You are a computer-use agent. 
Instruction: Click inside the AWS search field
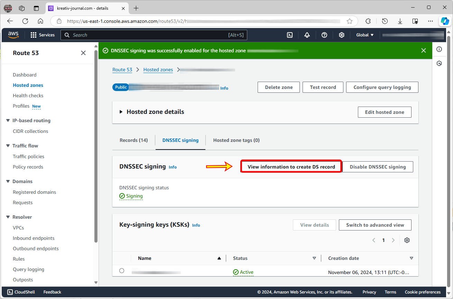coord(138,35)
